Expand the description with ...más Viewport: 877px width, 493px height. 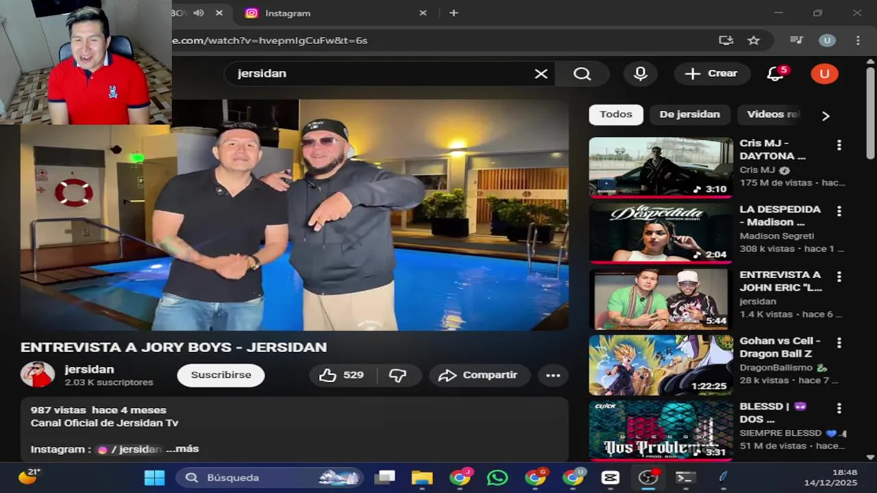tap(182, 449)
